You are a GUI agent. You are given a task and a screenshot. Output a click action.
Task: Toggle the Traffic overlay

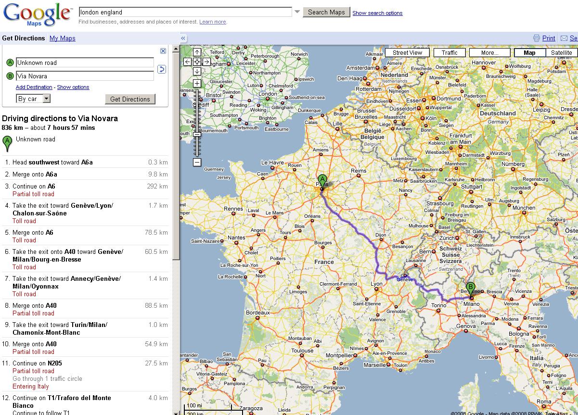(450, 53)
